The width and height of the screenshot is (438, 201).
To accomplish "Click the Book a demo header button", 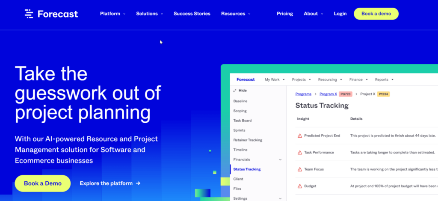I will tap(376, 14).
